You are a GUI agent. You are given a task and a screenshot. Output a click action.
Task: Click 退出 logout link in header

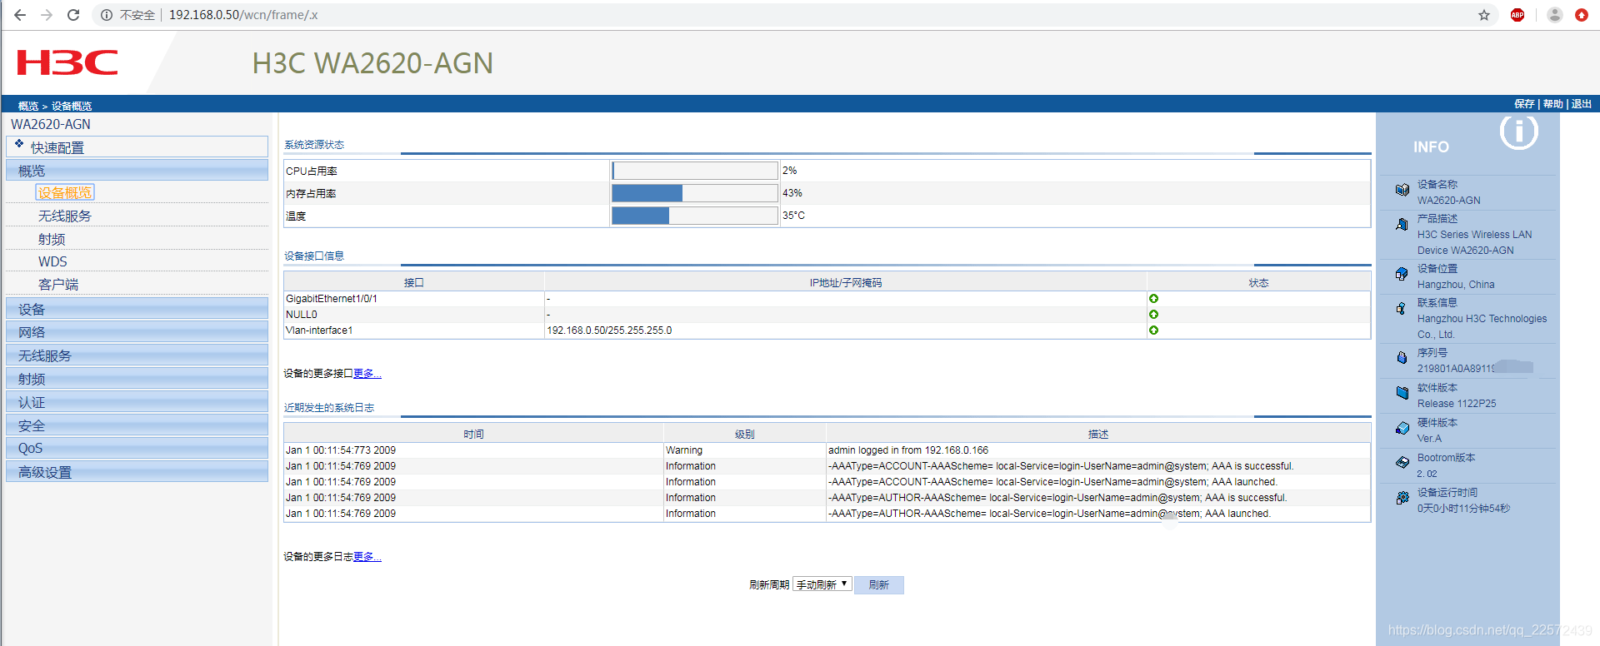click(x=1581, y=104)
